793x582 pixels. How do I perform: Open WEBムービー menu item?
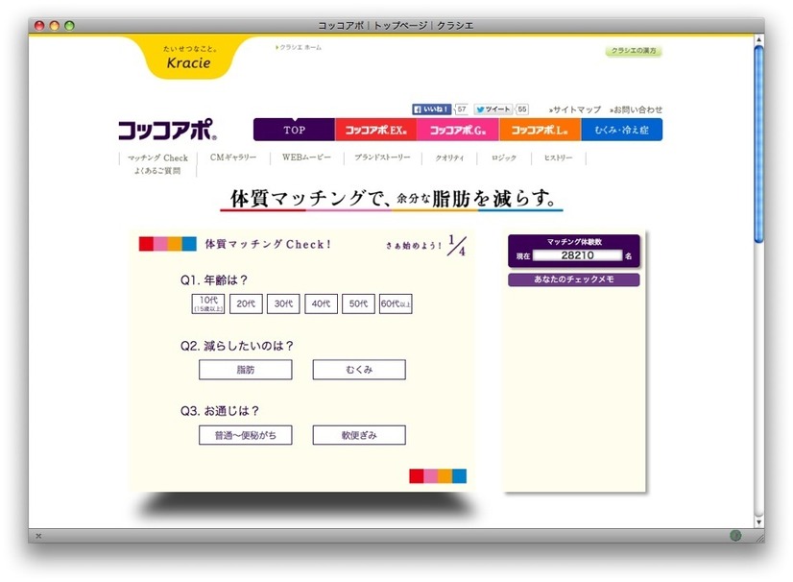tap(306, 158)
